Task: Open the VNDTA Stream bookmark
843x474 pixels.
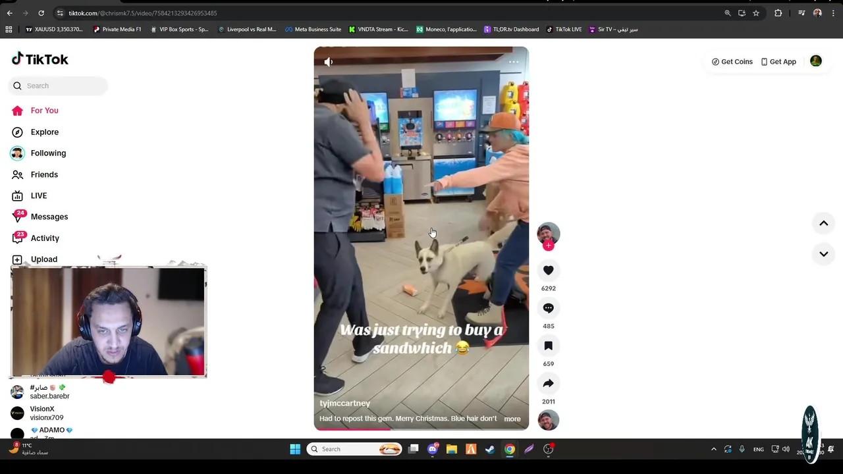Action: (x=379, y=29)
